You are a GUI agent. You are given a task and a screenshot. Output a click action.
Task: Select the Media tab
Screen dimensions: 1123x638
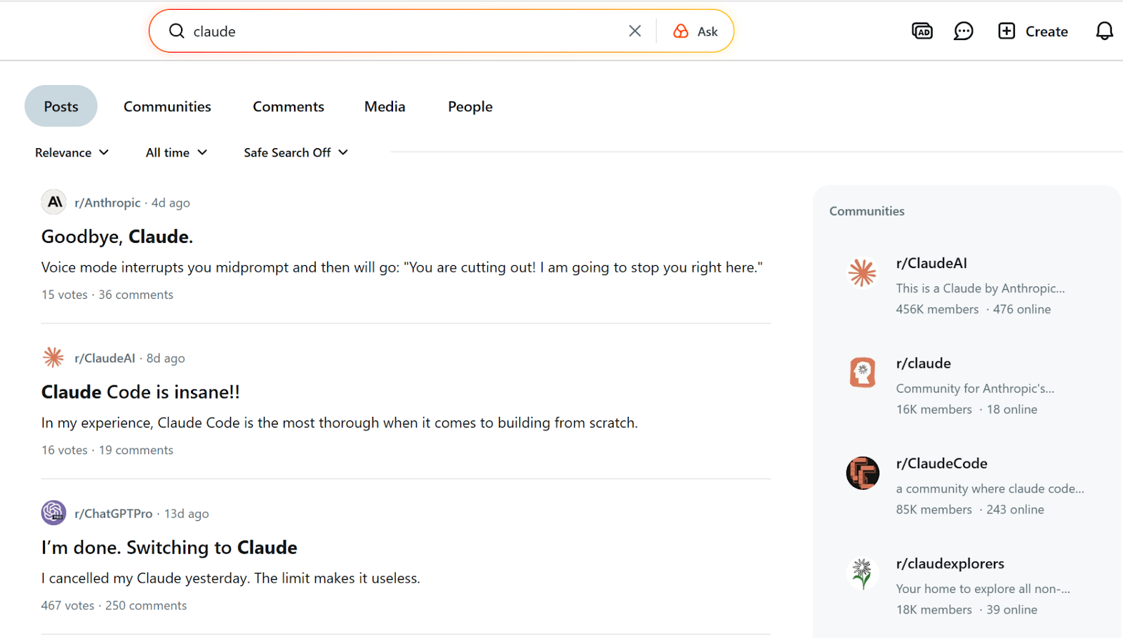coord(385,107)
